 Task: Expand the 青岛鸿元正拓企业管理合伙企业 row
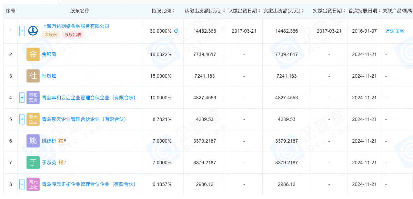pos(22,184)
